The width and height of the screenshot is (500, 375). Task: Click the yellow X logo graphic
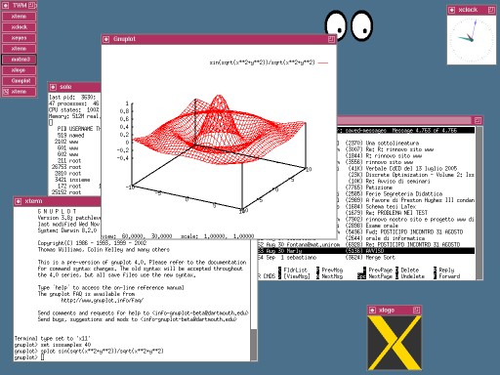pyautogui.click(x=395, y=343)
